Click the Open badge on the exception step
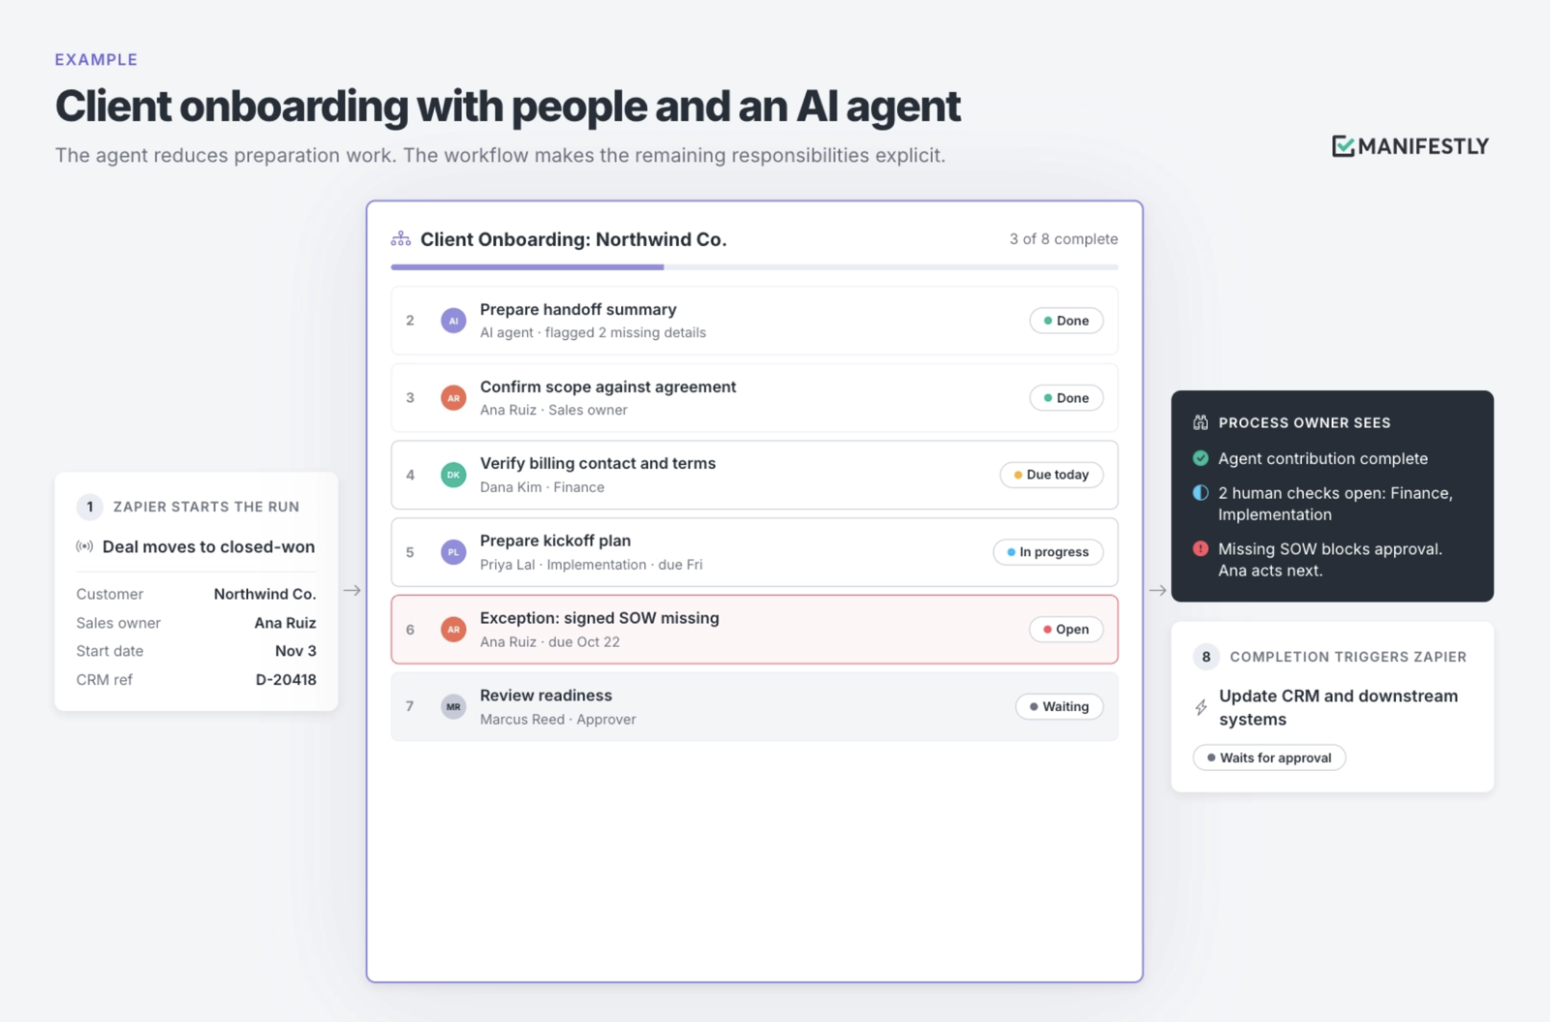 [x=1066, y=630]
